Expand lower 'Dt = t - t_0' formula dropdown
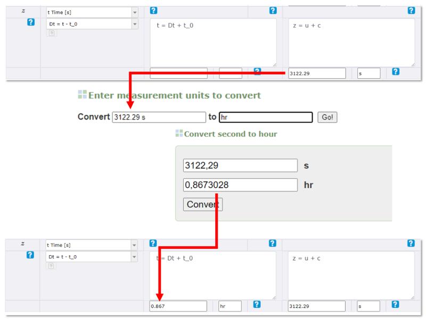Viewport: 426px width, 319px height. [x=92, y=257]
